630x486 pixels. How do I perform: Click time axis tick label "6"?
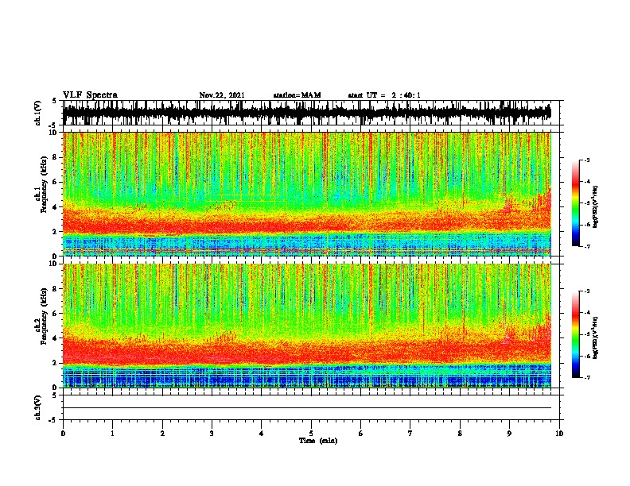click(360, 433)
